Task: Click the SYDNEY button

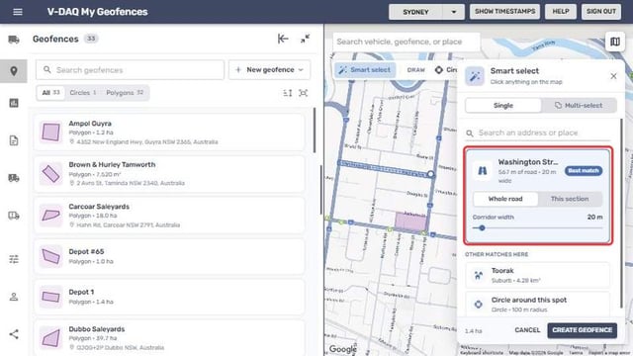Action: click(415, 12)
